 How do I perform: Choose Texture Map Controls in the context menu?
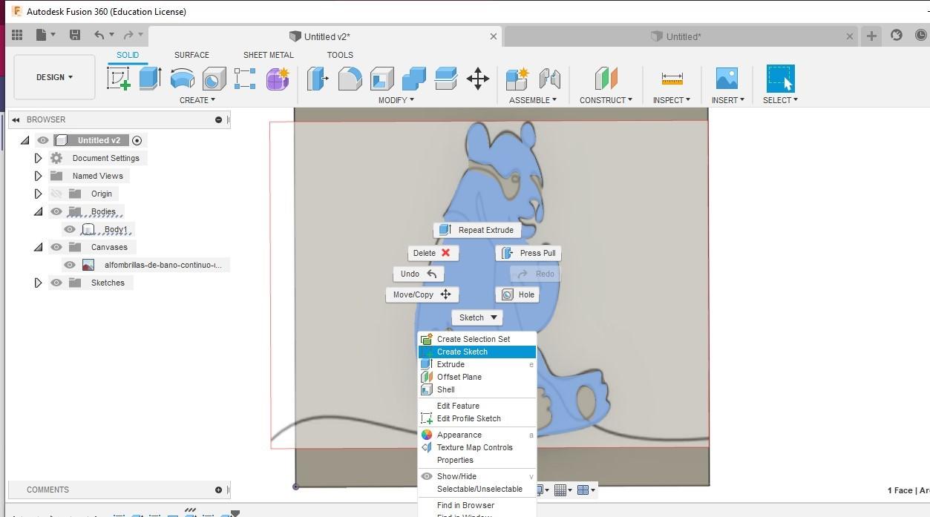click(x=477, y=447)
